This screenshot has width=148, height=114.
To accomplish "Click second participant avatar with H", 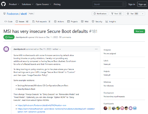I will tap(110, 108).
